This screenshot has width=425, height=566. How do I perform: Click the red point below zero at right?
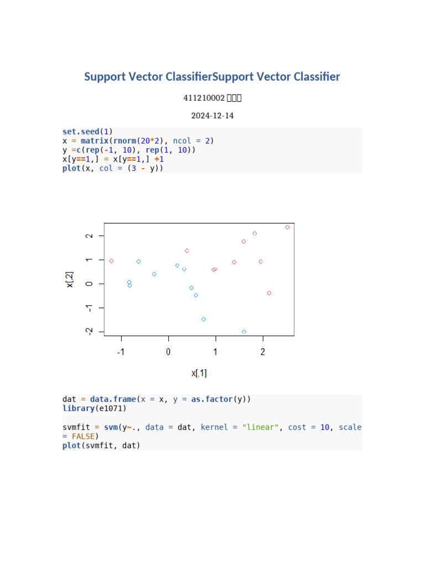[269, 293]
